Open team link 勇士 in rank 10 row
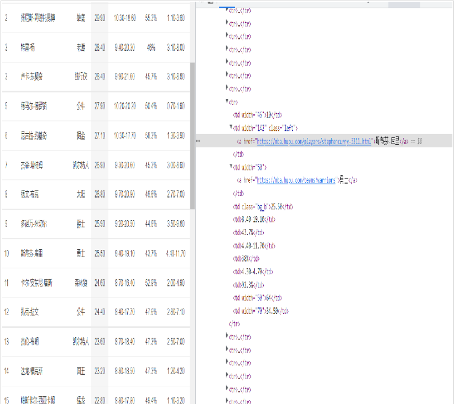454x404 pixels. coord(81,253)
